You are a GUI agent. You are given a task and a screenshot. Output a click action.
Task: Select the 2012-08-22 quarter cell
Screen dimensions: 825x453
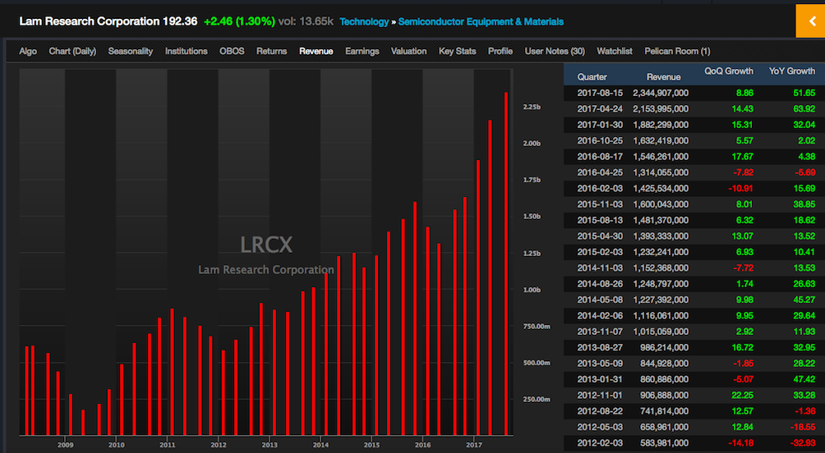(x=600, y=411)
